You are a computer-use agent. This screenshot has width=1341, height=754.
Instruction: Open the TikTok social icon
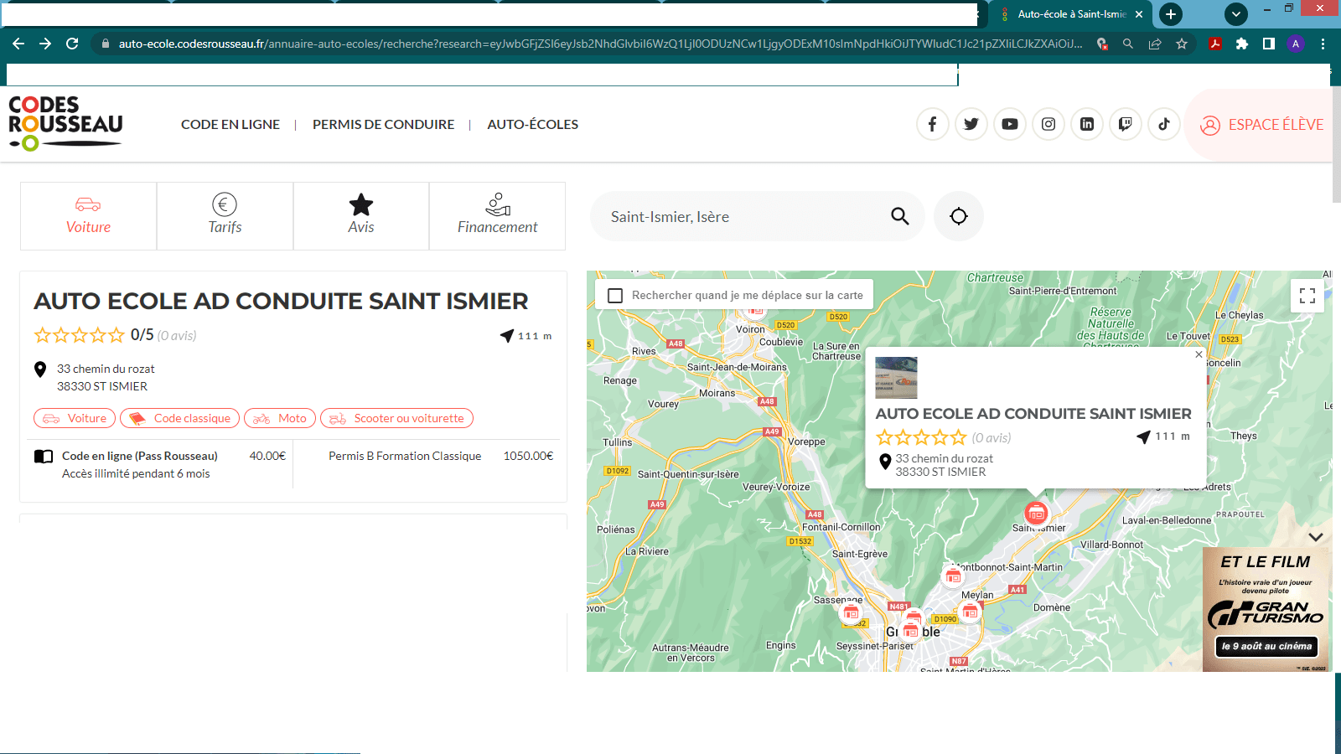coord(1164,124)
